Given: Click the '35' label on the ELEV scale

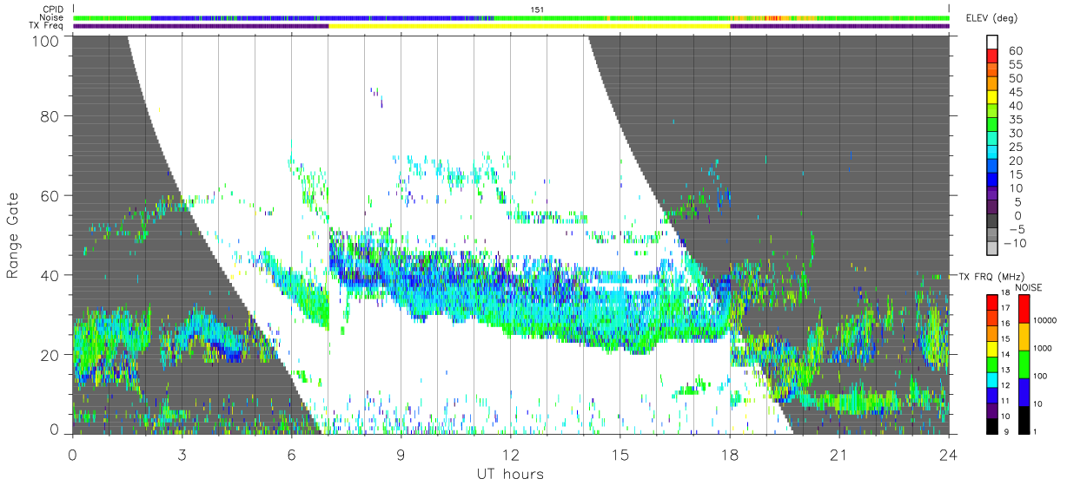Looking at the screenshot, I should (1015, 120).
